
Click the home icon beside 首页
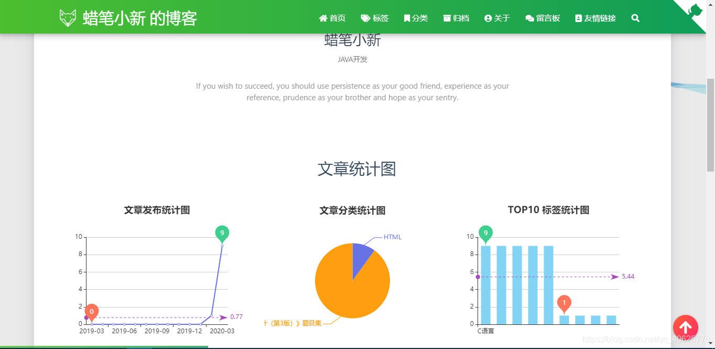(323, 18)
